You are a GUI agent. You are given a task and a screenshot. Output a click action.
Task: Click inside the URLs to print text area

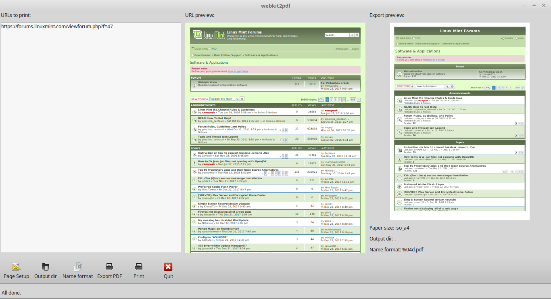(91, 138)
